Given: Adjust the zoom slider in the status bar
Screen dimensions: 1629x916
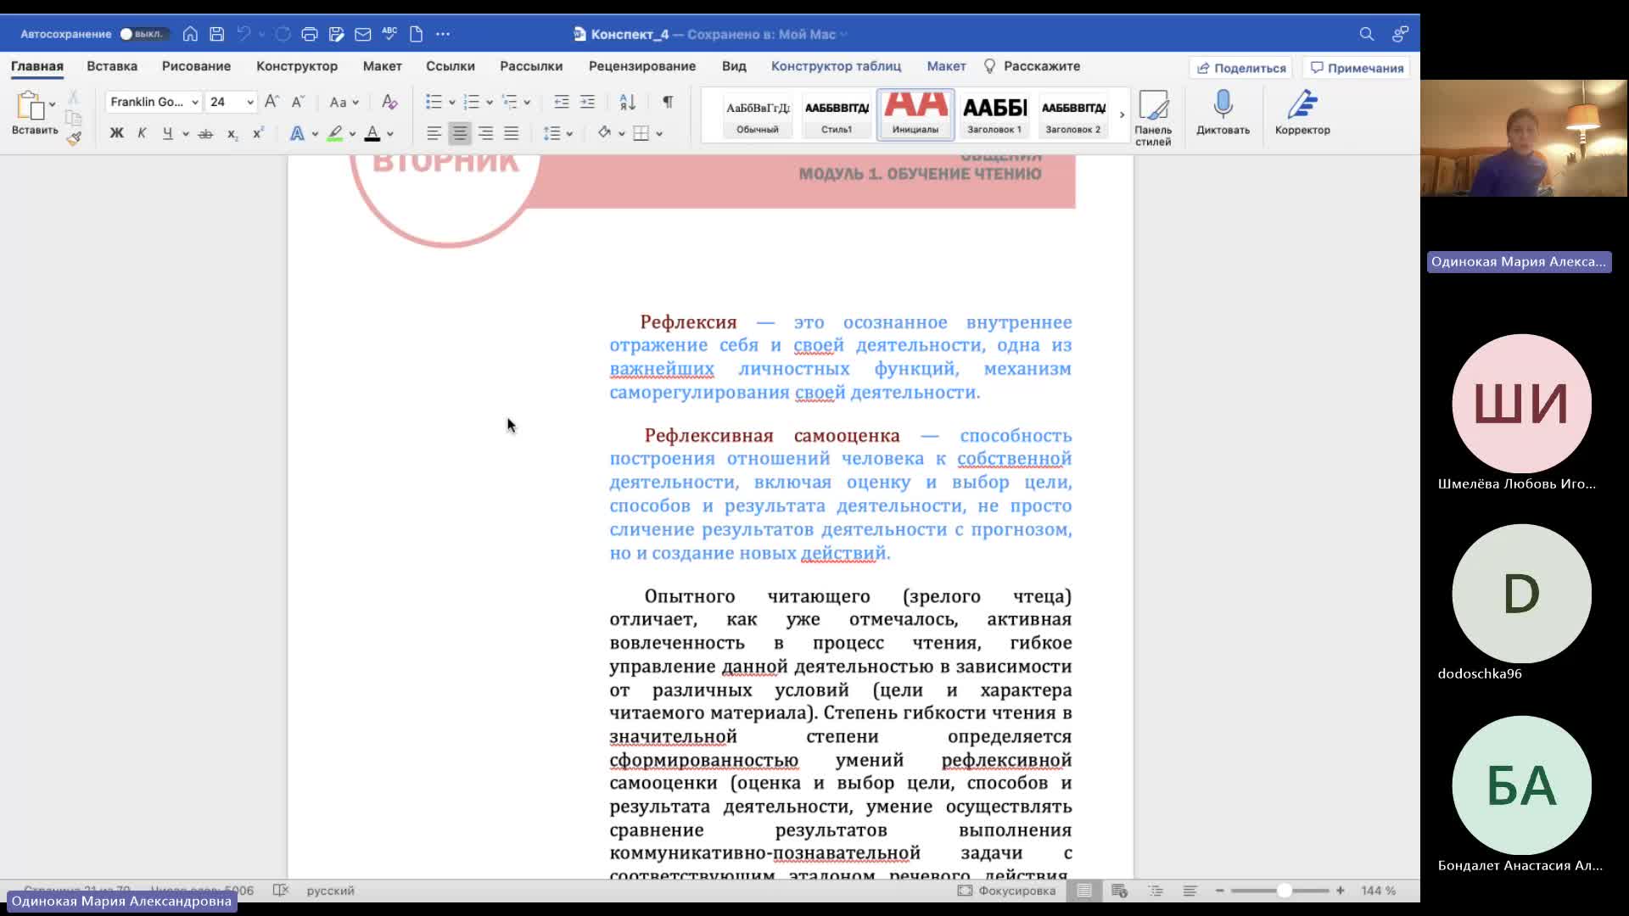Looking at the screenshot, I should pos(1284,891).
